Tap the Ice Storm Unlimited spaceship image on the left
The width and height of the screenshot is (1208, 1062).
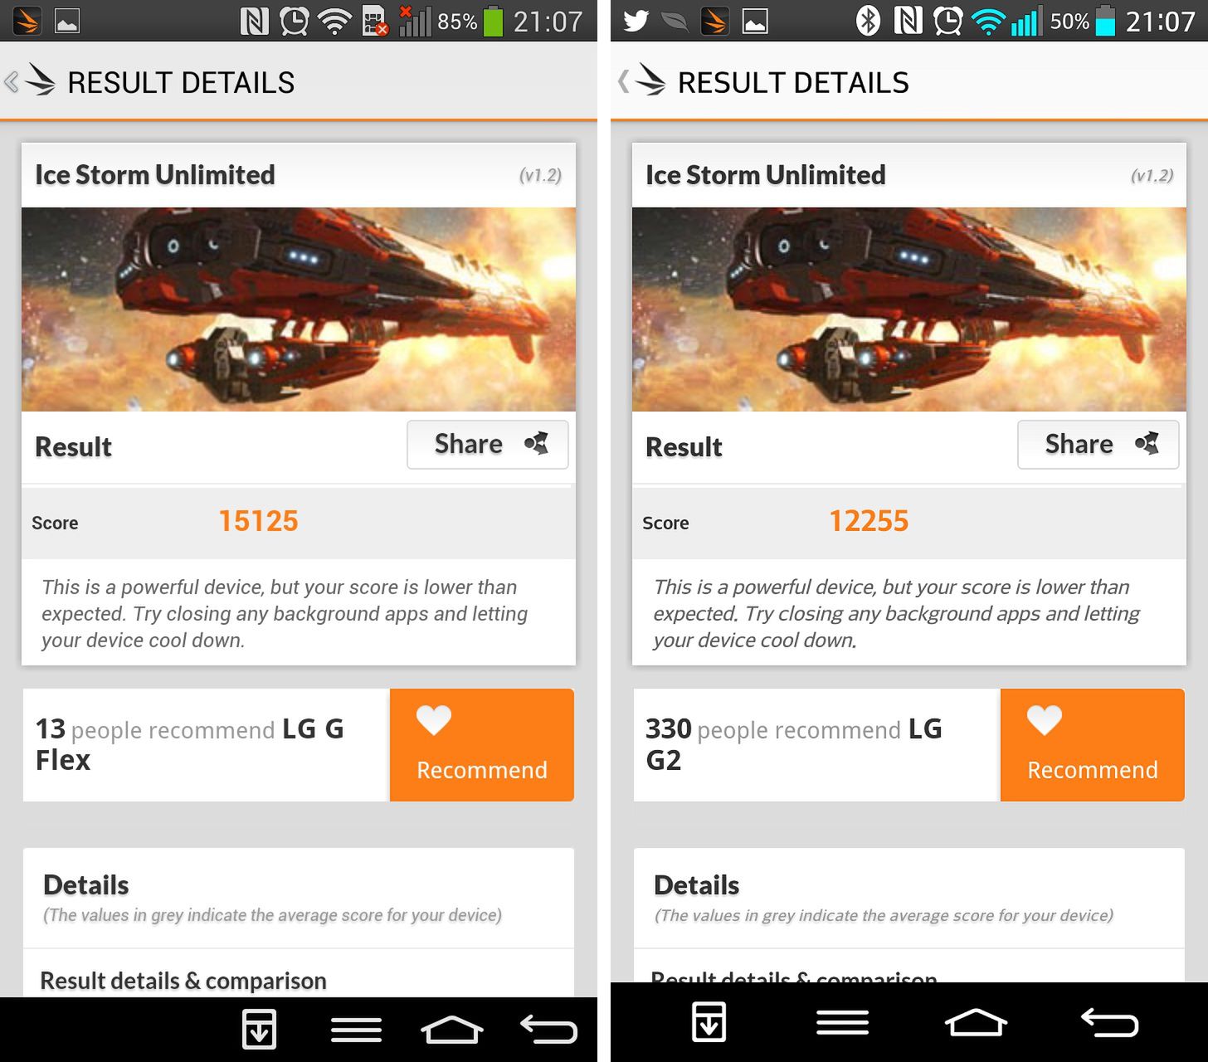pos(299,309)
